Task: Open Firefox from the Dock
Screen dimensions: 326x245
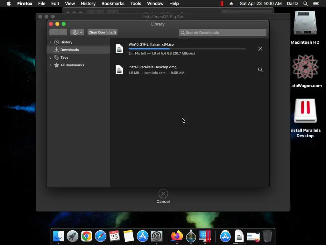Action: [177, 236]
